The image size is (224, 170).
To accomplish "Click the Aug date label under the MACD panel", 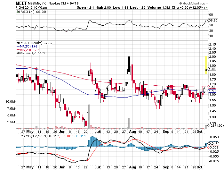I will pos(132,167).
